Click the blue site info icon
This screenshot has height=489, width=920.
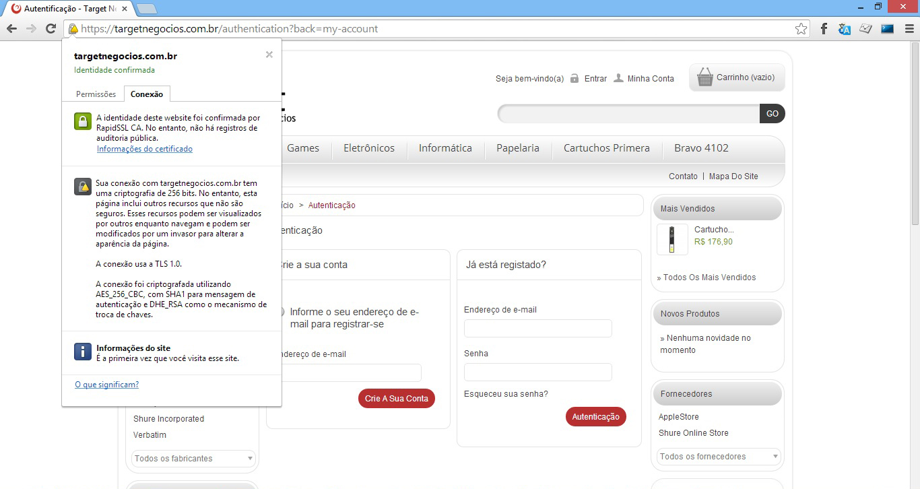click(x=82, y=352)
